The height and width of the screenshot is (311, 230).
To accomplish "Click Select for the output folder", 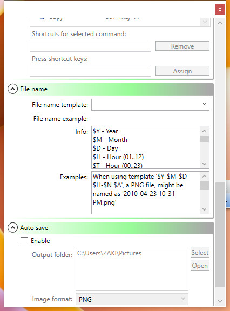I will (x=200, y=252).
